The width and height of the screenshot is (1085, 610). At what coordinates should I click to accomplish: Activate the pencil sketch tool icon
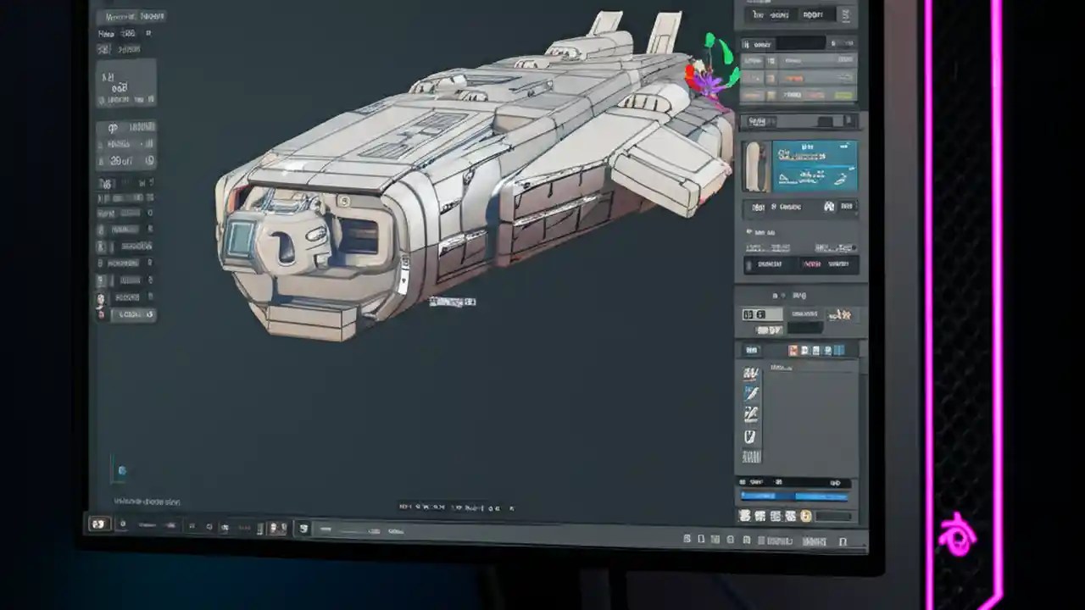coord(752,435)
